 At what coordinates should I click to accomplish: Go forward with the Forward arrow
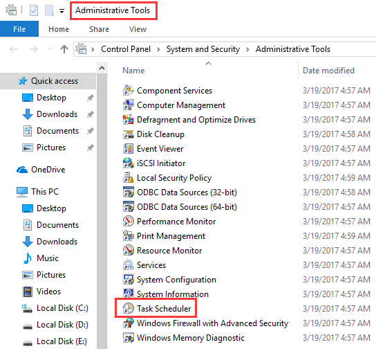[34, 49]
